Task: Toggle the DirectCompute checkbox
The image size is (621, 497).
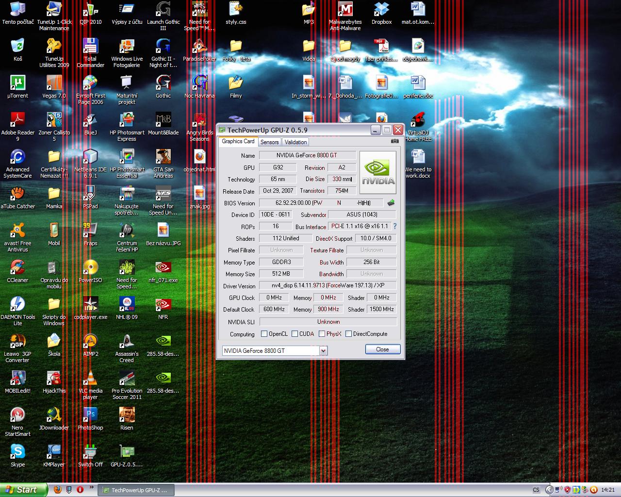Action: click(x=348, y=334)
